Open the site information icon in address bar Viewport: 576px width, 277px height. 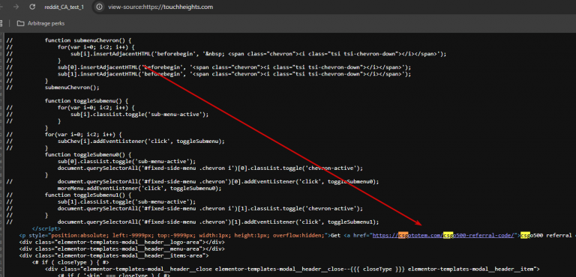[x=99, y=7]
